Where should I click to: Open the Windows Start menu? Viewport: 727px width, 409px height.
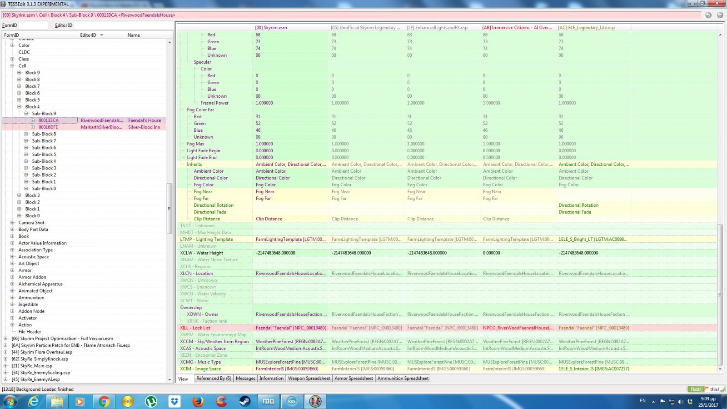tap(10, 401)
